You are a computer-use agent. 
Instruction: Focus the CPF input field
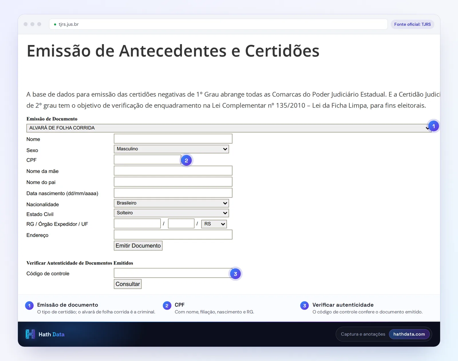pyautogui.click(x=147, y=159)
